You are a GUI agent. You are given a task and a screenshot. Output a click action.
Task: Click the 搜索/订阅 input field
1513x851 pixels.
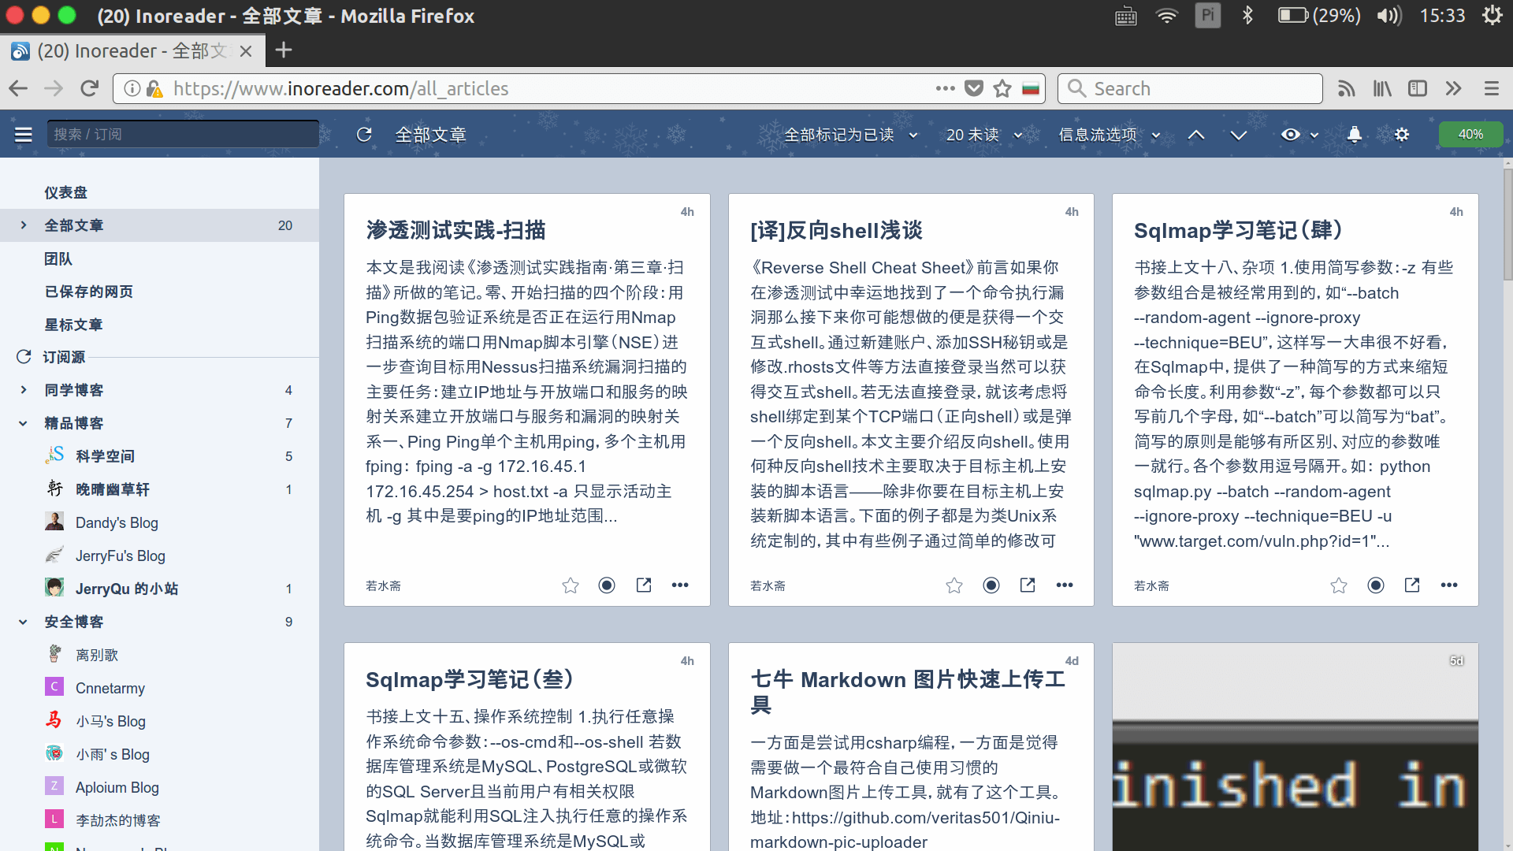click(182, 133)
